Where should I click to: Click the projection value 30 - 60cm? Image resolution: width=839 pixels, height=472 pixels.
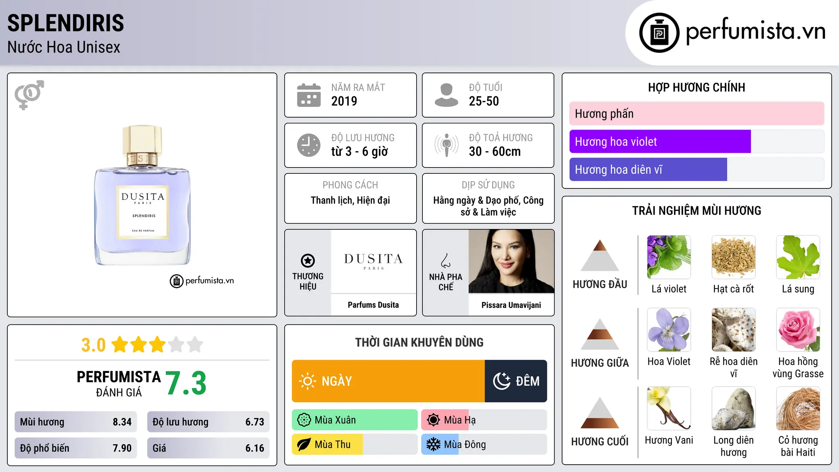click(x=495, y=152)
